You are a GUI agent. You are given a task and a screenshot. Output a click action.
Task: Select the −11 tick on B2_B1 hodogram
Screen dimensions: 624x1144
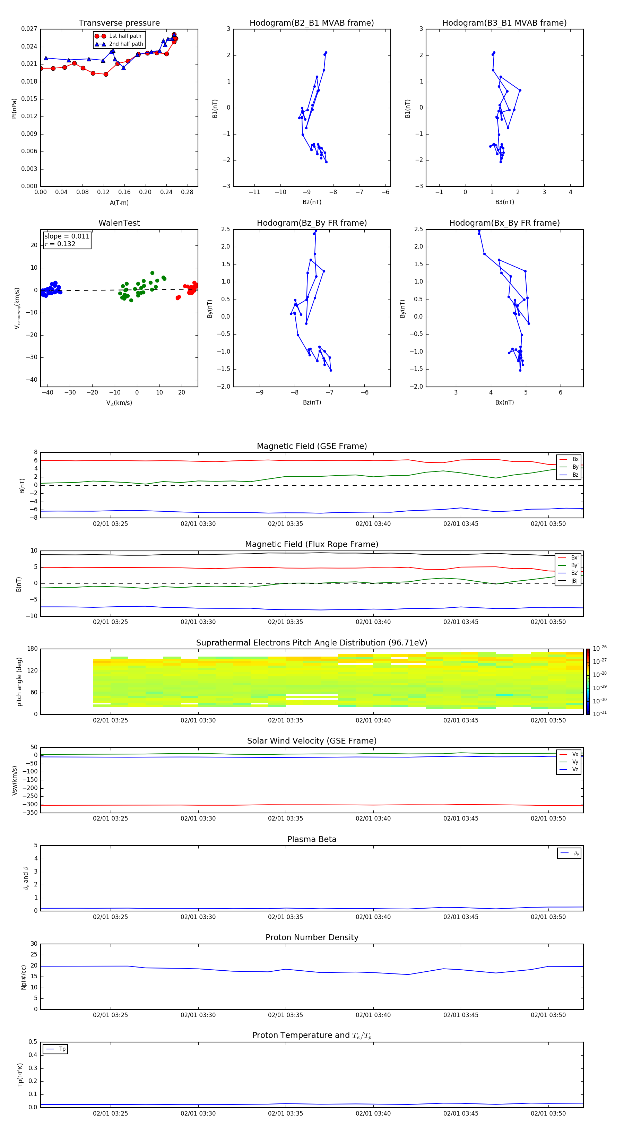click(254, 192)
